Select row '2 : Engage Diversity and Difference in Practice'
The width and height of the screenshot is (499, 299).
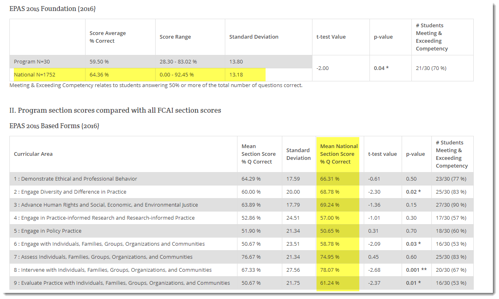tap(242, 192)
